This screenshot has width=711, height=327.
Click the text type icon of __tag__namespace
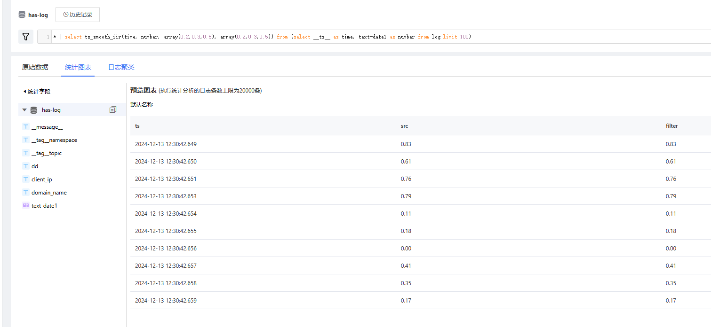coord(26,140)
